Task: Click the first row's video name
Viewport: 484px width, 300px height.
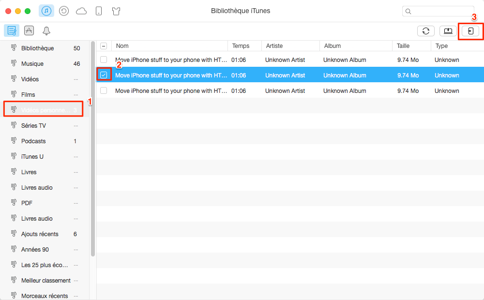Action: coord(171,60)
